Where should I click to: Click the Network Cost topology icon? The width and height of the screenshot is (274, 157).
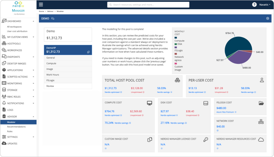tap(261, 122)
